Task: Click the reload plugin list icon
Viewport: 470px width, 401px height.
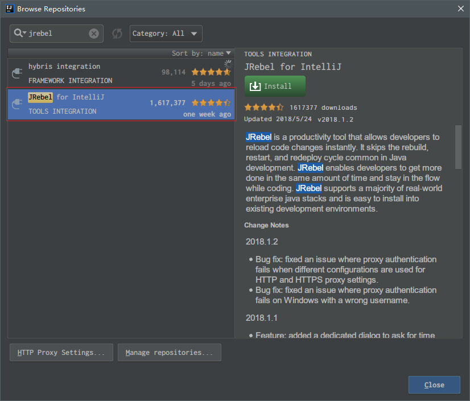Action: point(117,34)
